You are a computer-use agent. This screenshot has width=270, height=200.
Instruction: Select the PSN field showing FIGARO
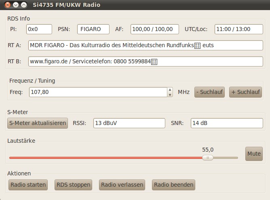(93, 29)
